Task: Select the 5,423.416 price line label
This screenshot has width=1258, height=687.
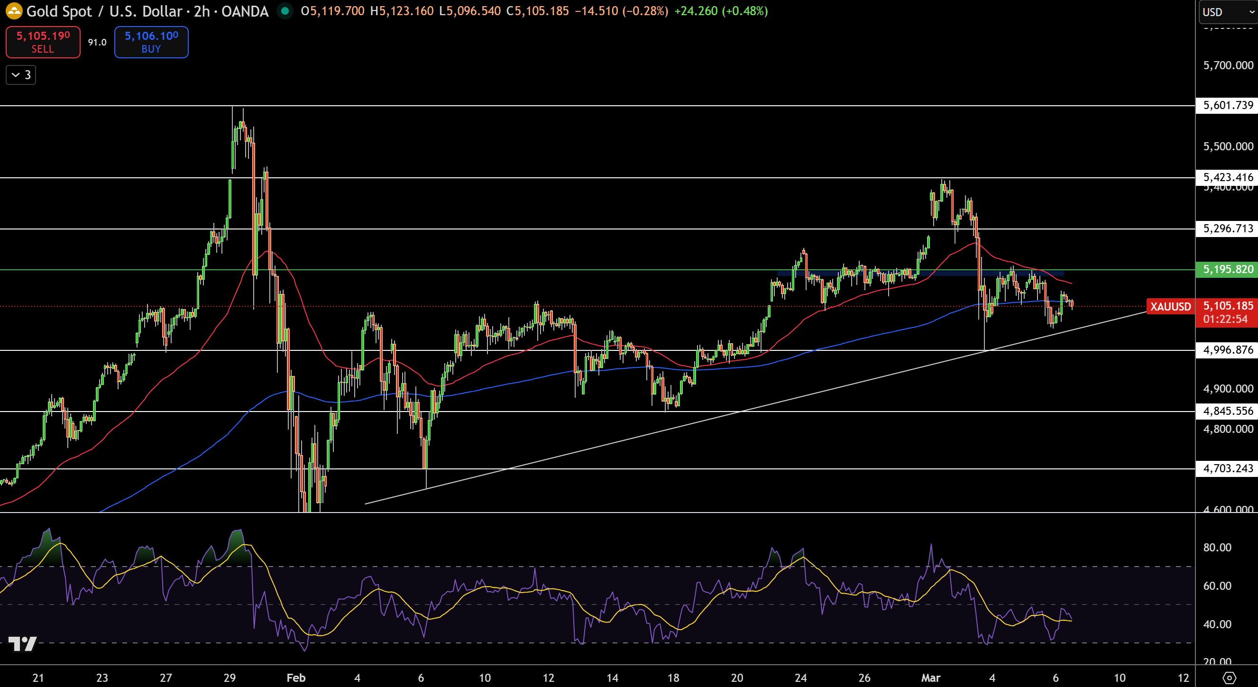Action: tap(1227, 177)
